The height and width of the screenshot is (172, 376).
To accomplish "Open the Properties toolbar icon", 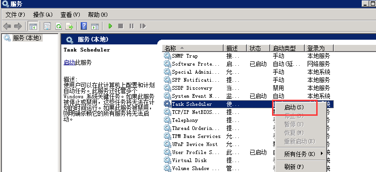I will [x=47, y=26].
